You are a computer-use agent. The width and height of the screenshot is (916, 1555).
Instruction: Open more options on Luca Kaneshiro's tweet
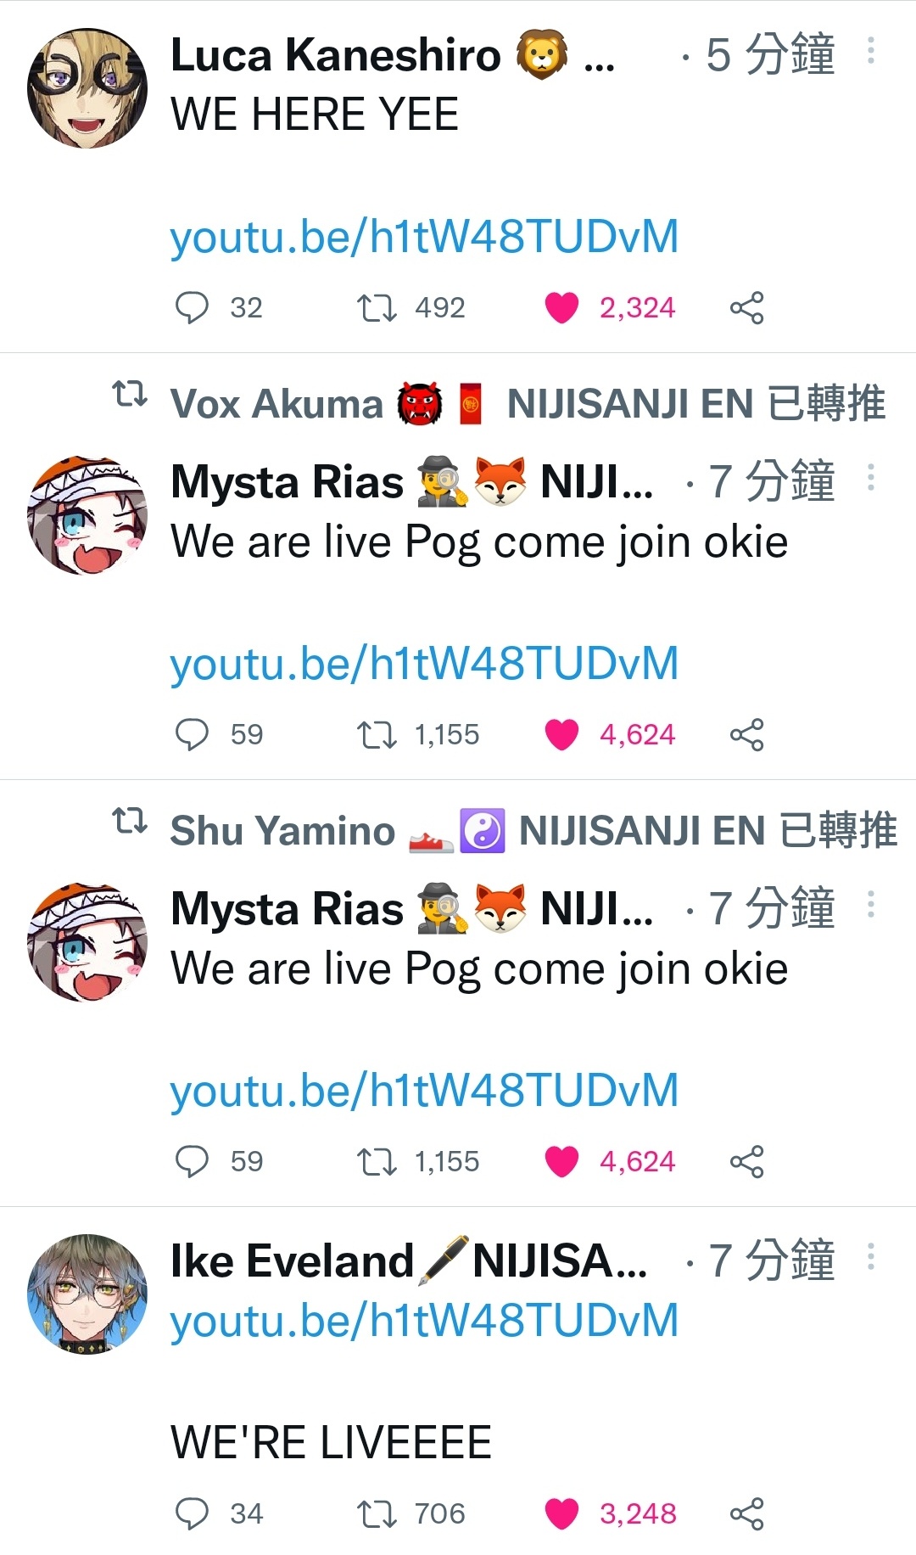pos(871,51)
